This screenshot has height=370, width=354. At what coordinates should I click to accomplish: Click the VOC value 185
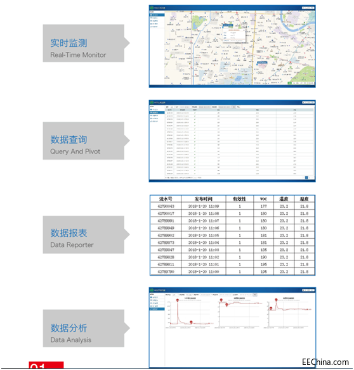pyautogui.click(x=263, y=250)
